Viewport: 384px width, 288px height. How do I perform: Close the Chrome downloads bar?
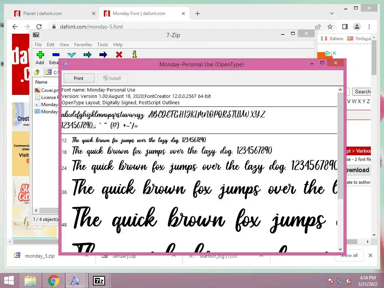pos(370,255)
